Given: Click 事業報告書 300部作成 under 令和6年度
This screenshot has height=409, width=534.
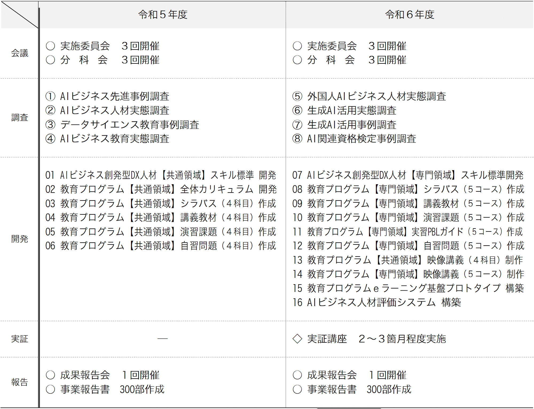Looking at the screenshot, I should click(352, 389).
